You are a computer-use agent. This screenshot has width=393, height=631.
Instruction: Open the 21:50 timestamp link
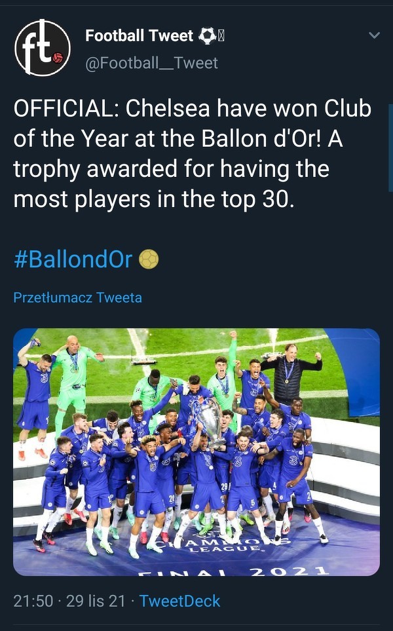[33, 601]
